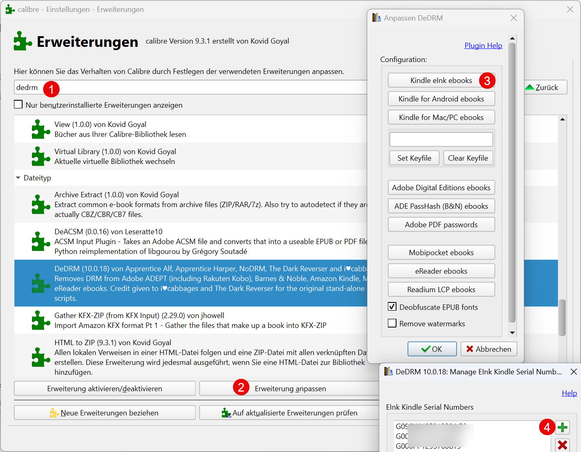The width and height of the screenshot is (581, 452).
Task: Click the Plugin Help link
Action: coord(483,45)
